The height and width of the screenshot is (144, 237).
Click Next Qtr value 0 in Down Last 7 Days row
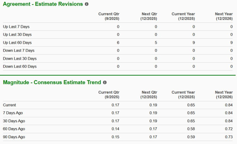click(x=156, y=51)
